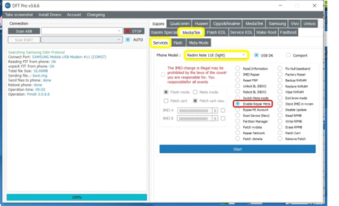Select Switch Meta mode option
The height and width of the screenshot is (206, 339).
pyautogui.click(x=238, y=98)
